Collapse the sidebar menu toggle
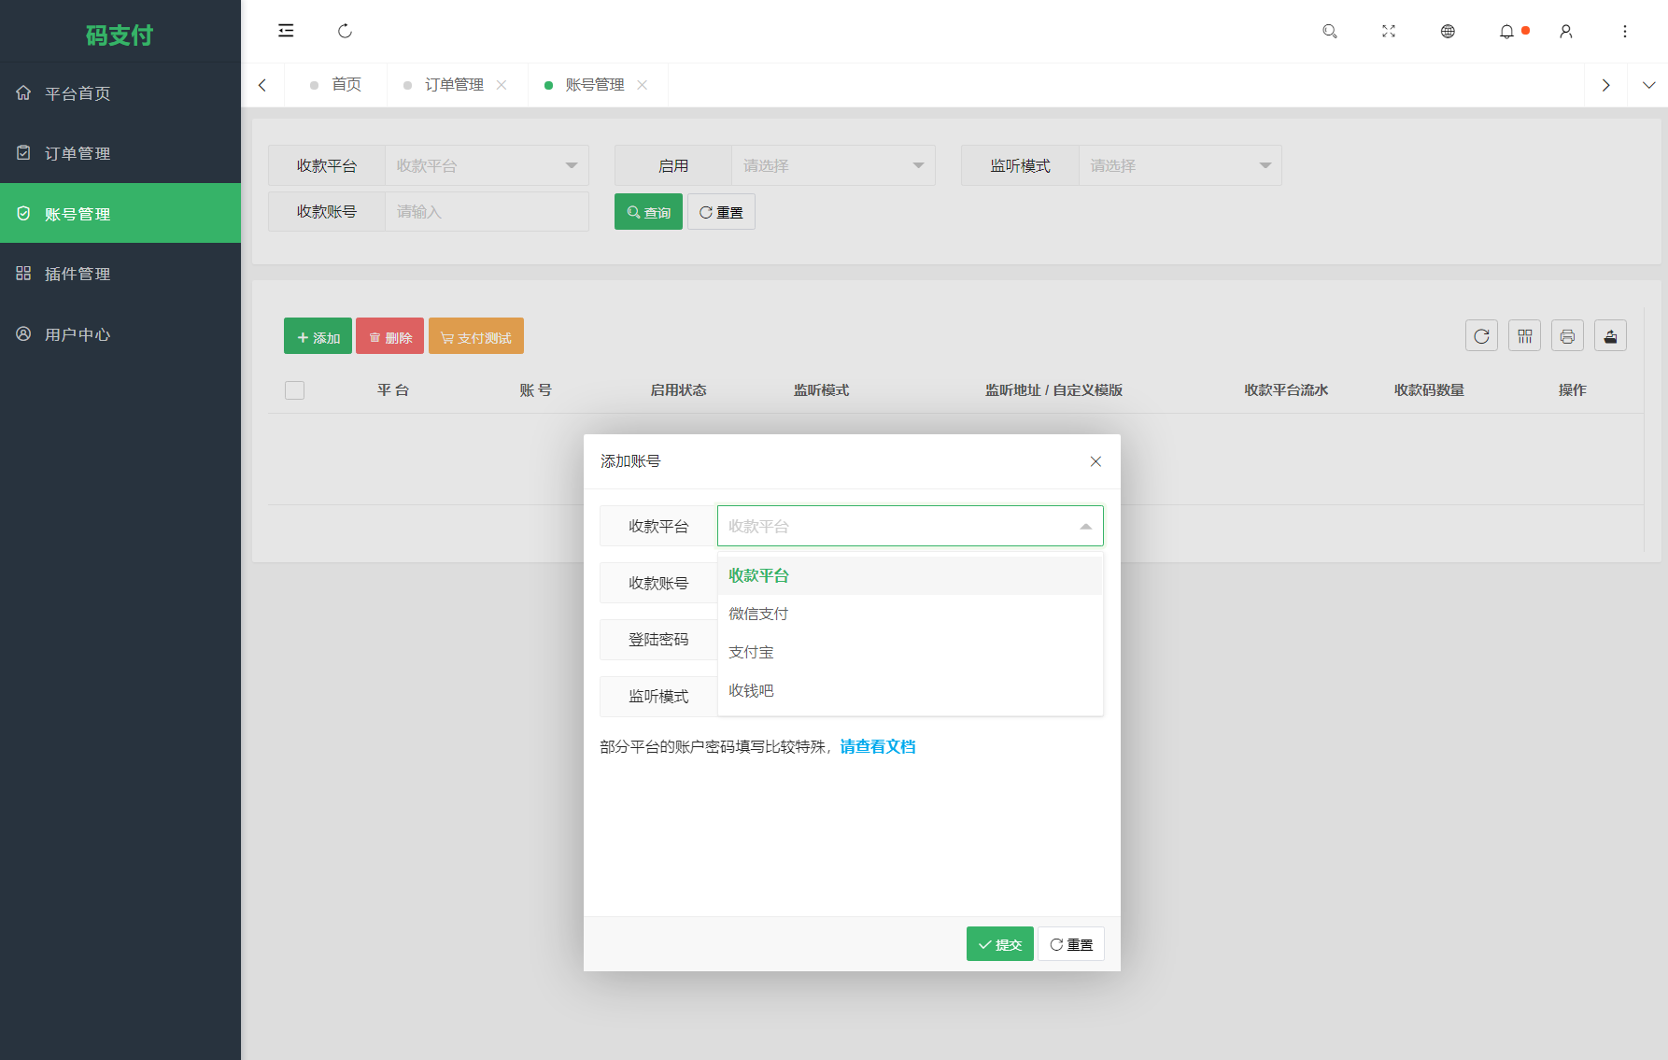 point(286,30)
